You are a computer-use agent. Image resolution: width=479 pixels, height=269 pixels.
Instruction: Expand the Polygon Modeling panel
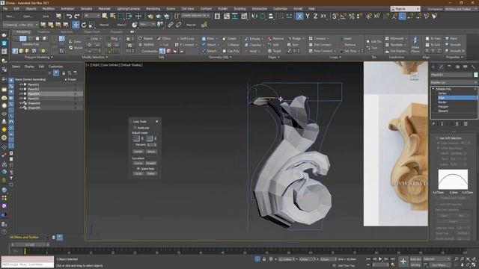[39, 58]
